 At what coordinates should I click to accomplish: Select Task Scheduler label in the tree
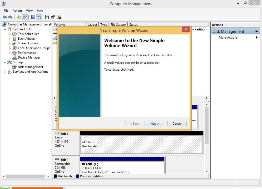coord(28,34)
